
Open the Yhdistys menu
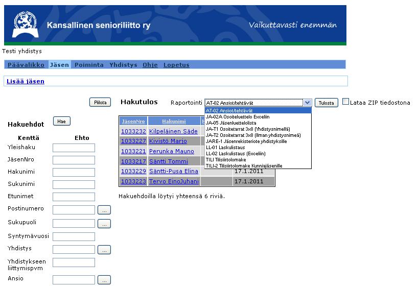tap(123, 65)
